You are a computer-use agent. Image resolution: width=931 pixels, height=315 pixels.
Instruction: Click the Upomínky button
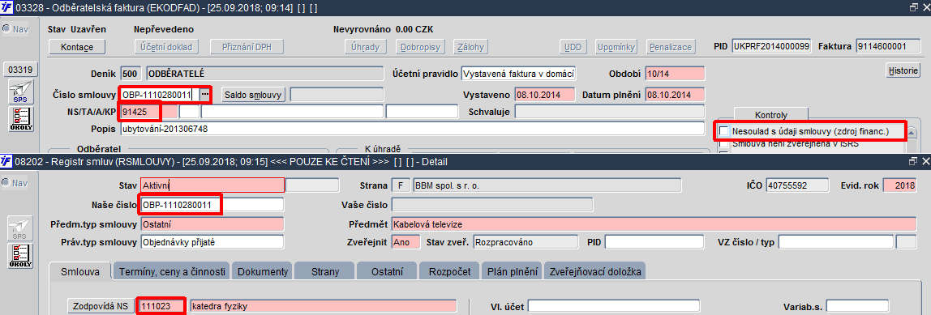(616, 46)
